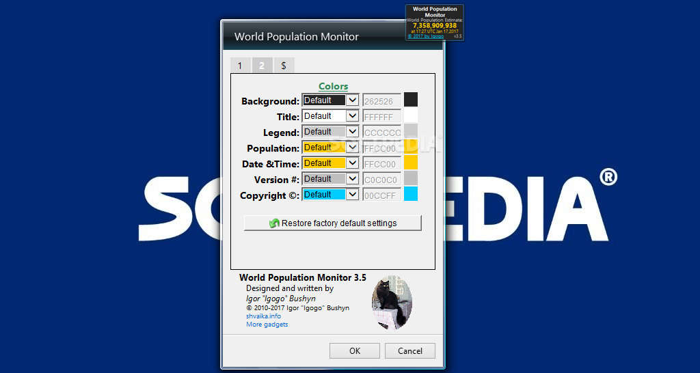
Task: Open the Background color dropdown
Action: (x=330, y=100)
